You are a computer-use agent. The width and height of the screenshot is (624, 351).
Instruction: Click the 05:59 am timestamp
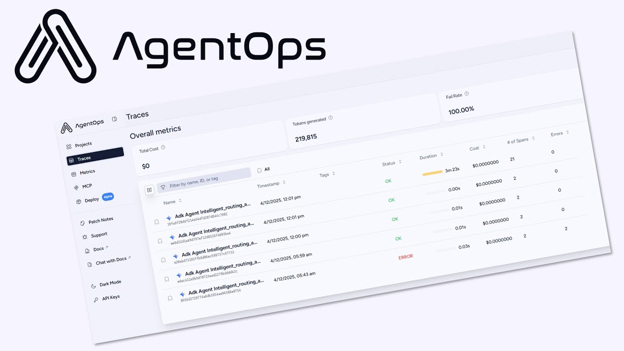point(291,257)
